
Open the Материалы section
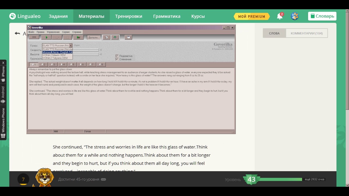pyautogui.click(x=91, y=16)
